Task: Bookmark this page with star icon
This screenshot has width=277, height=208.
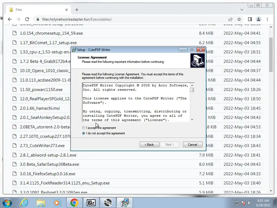Action: 239,19
